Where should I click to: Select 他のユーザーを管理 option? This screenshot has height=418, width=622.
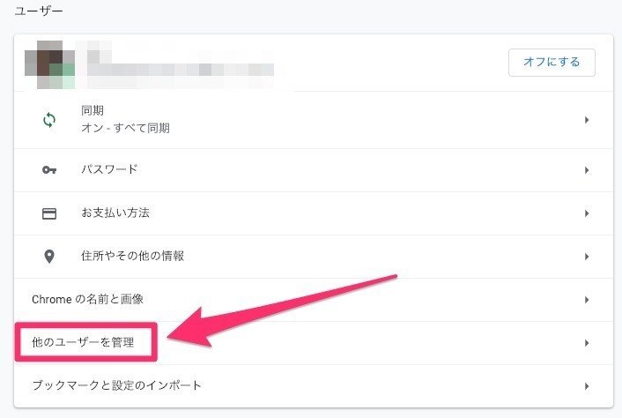(x=84, y=342)
